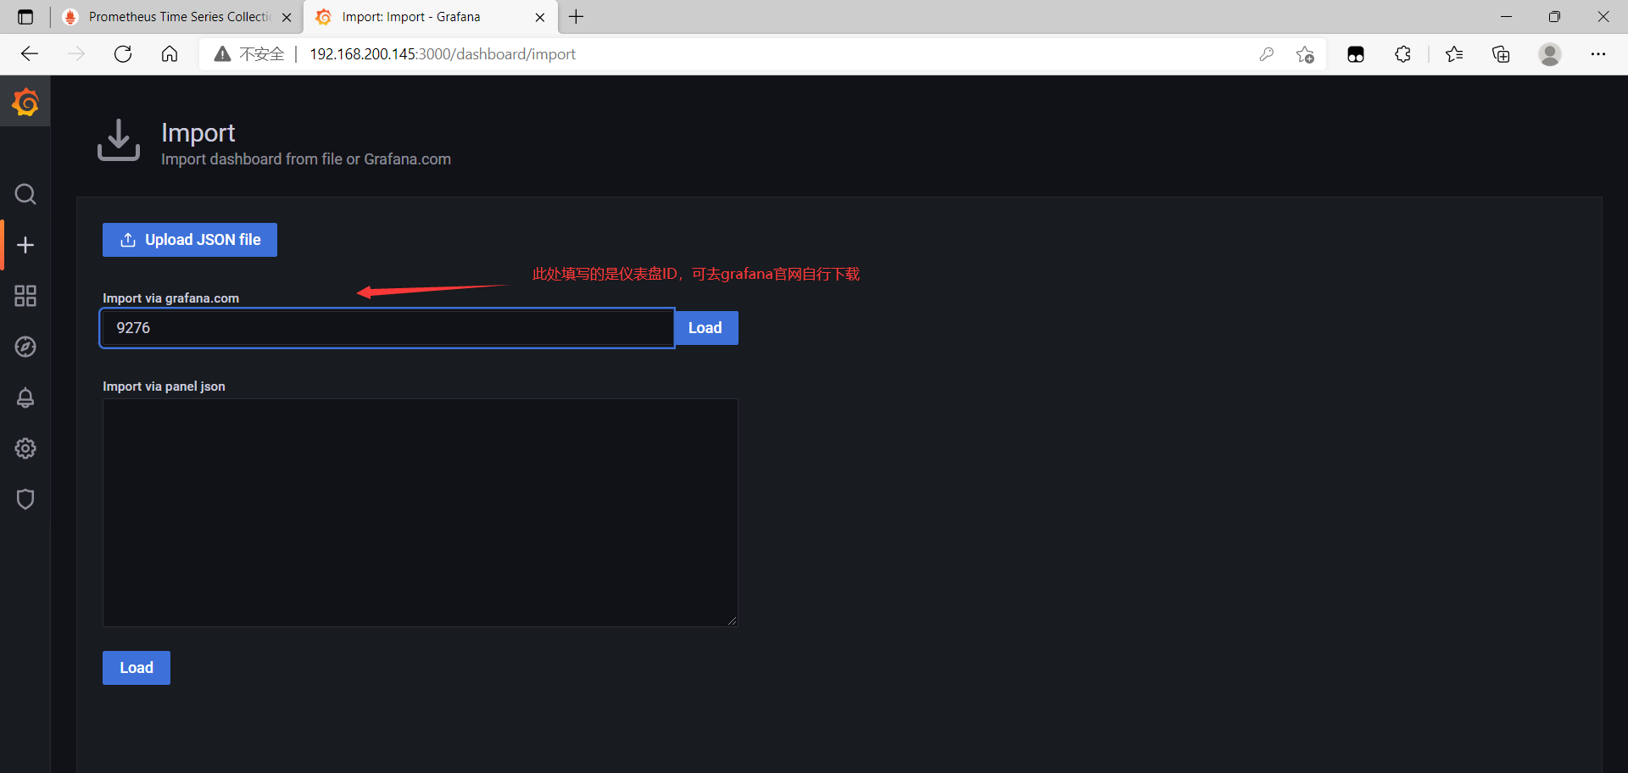Open the Configuration gear icon
The height and width of the screenshot is (773, 1628).
pos(25,448)
